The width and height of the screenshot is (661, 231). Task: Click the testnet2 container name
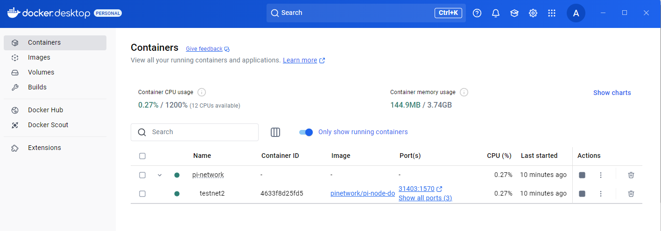point(212,194)
